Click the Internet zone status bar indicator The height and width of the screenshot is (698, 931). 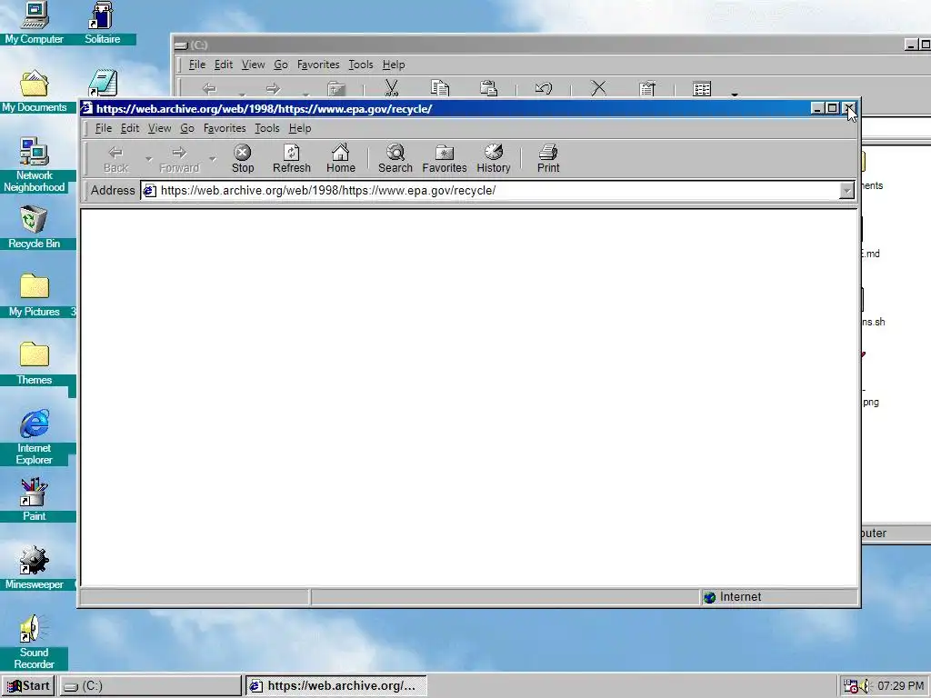[779, 597]
